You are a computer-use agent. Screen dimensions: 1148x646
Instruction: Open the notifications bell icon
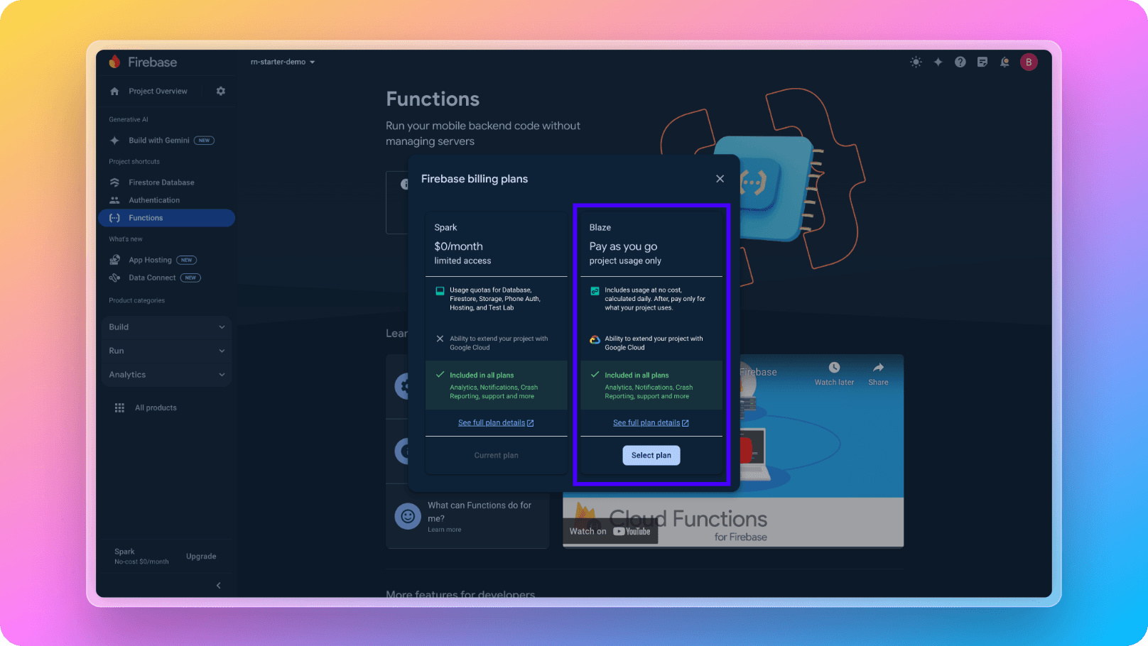click(x=1004, y=62)
